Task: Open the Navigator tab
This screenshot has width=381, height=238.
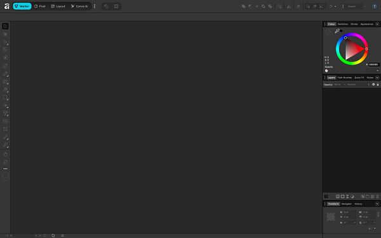Action: [347, 204]
